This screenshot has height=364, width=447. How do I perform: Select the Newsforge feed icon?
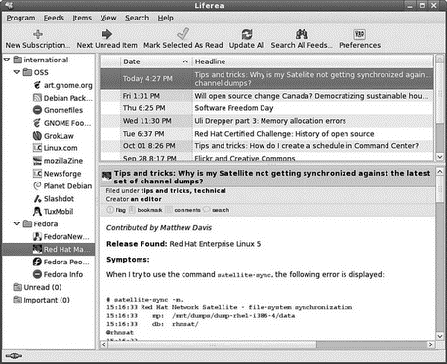click(x=37, y=174)
